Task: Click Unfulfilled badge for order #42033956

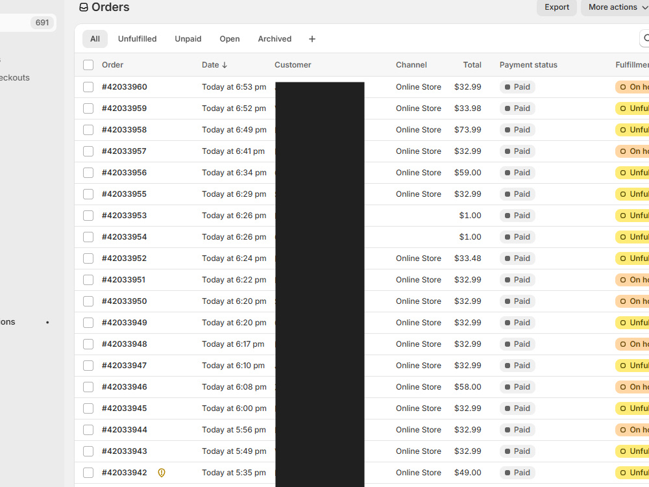Action: click(632, 173)
